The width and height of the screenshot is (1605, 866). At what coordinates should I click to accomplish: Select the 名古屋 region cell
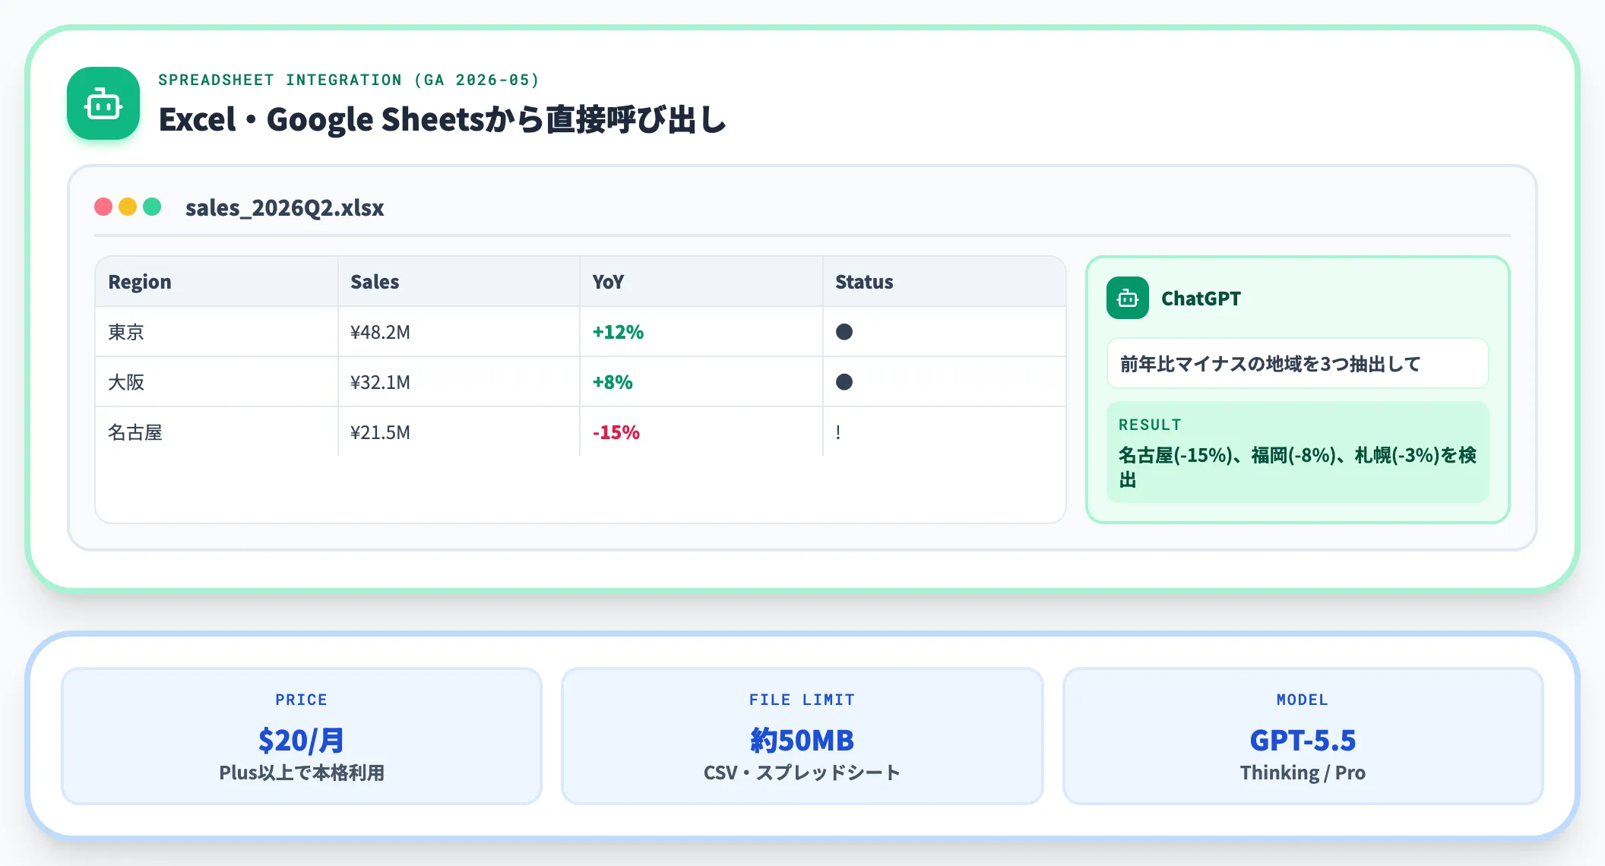(217, 432)
